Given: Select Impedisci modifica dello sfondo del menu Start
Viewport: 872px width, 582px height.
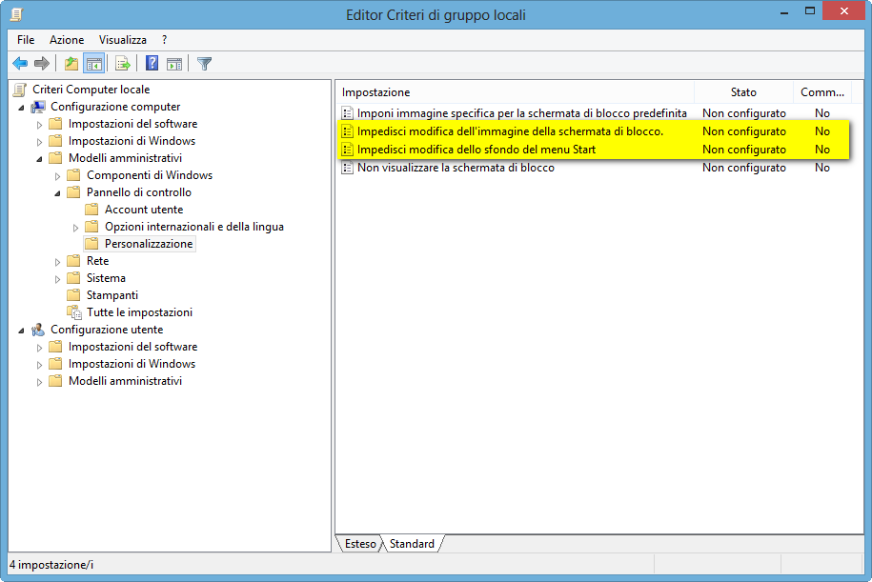Looking at the screenshot, I should tap(477, 150).
